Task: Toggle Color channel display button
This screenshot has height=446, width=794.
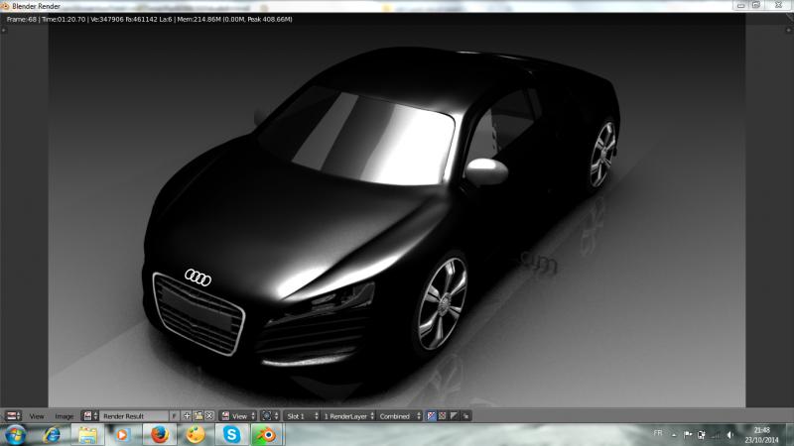Action: [443, 416]
